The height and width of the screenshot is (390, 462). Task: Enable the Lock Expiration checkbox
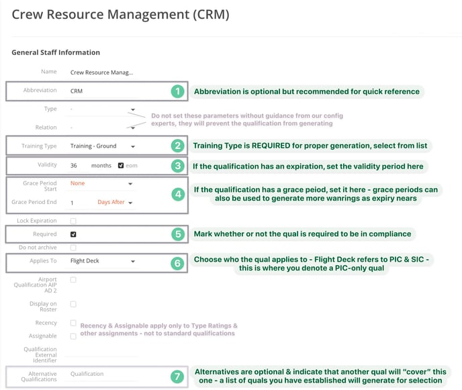[x=73, y=221]
